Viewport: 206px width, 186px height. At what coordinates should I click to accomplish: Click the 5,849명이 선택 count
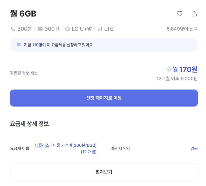tap(182, 29)
